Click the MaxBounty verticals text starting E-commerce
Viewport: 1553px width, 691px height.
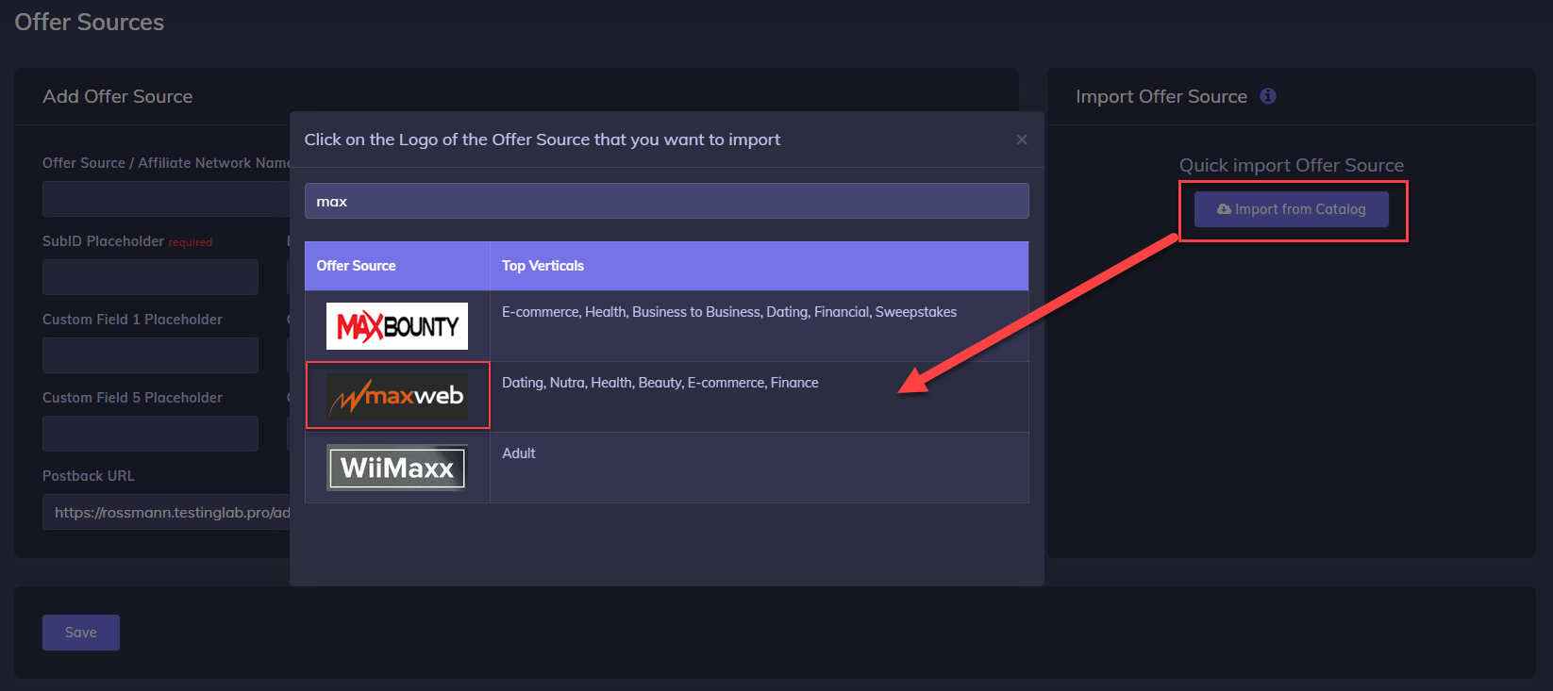click(x=729, y=312)
